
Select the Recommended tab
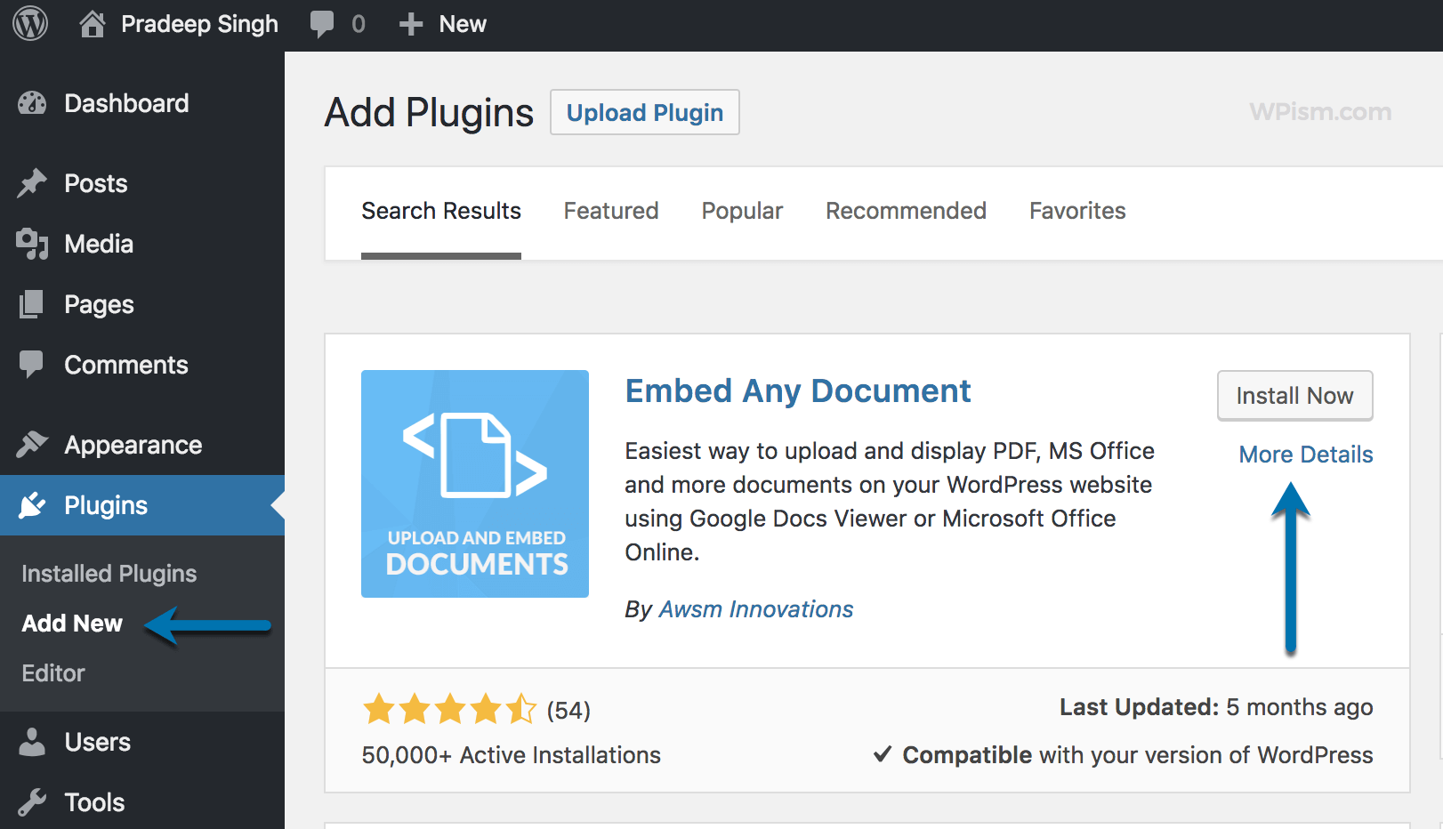(906, 211)
